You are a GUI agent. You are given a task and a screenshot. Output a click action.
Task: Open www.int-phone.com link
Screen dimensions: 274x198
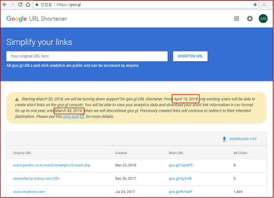pos(29,192)
